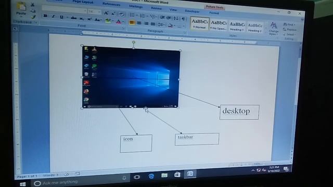Open the Paragraph dialog launcher
The height and width of the screenshot is (187, 333).
[x=185, y=33]
